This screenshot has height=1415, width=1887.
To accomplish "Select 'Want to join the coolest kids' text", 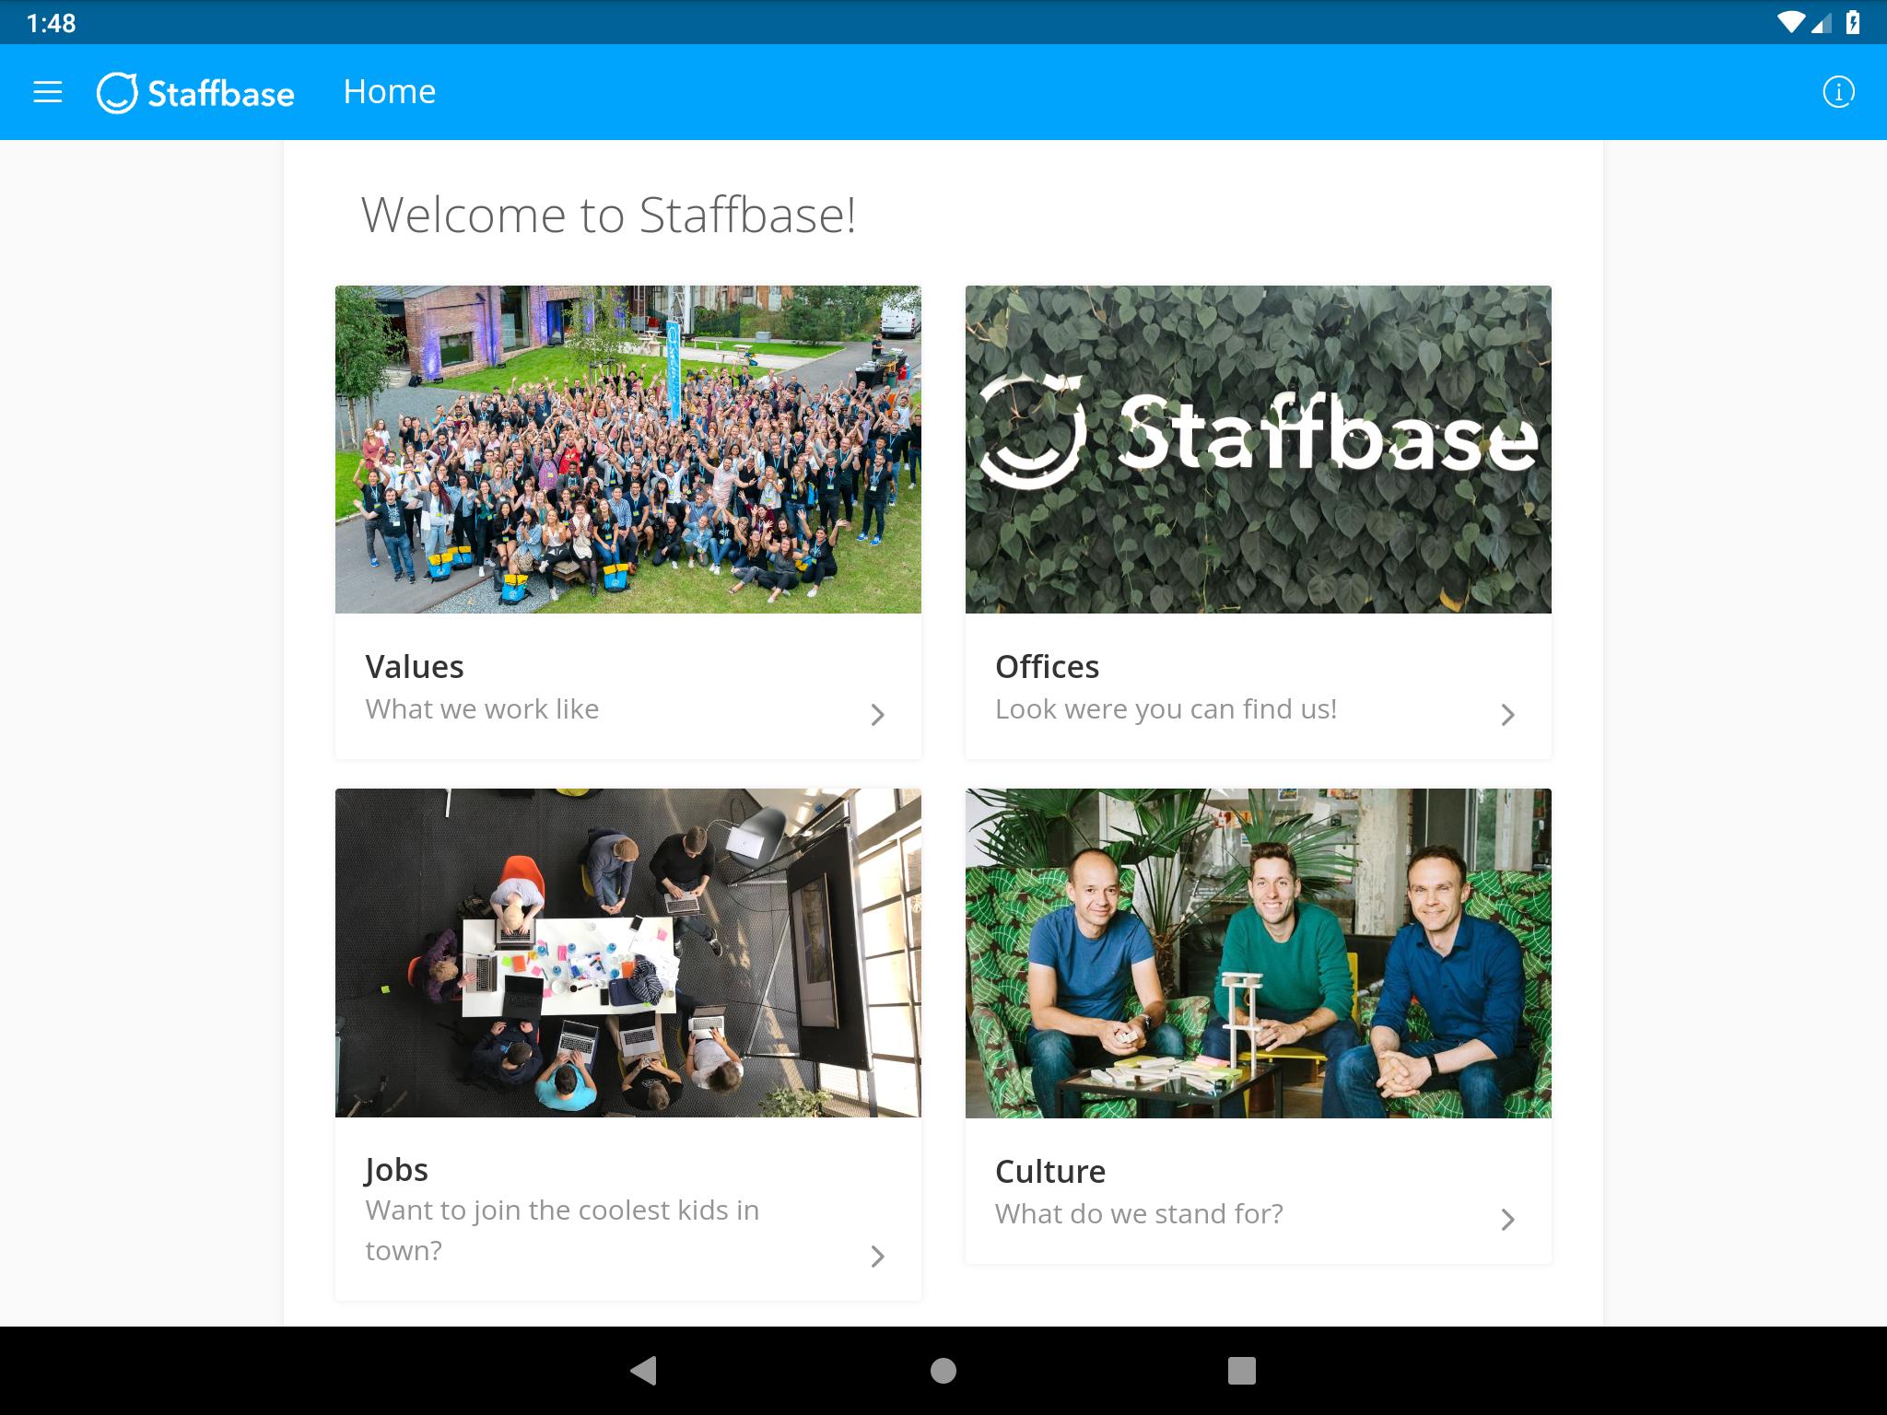I will pos(562,1230).
